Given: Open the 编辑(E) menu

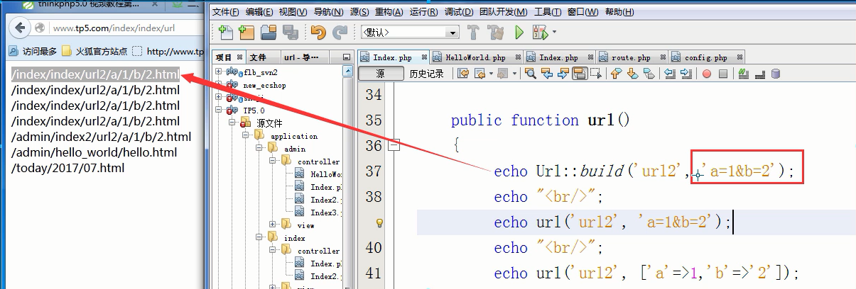Looking at the screenshot, I should [x=259, y=12].
